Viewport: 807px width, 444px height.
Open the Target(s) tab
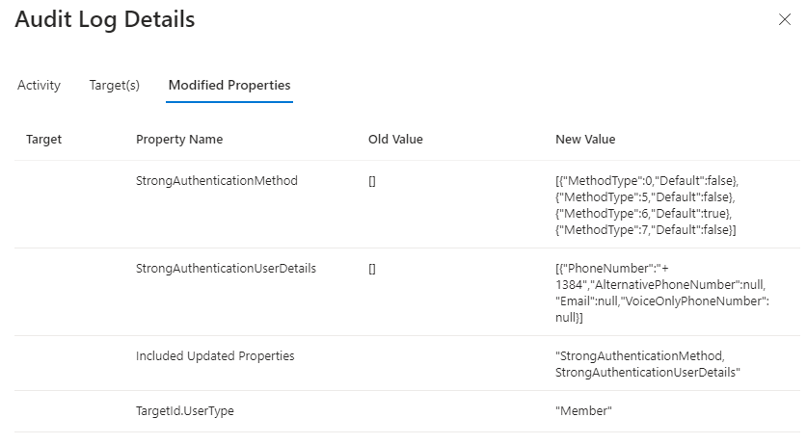[x=114, y=85]
